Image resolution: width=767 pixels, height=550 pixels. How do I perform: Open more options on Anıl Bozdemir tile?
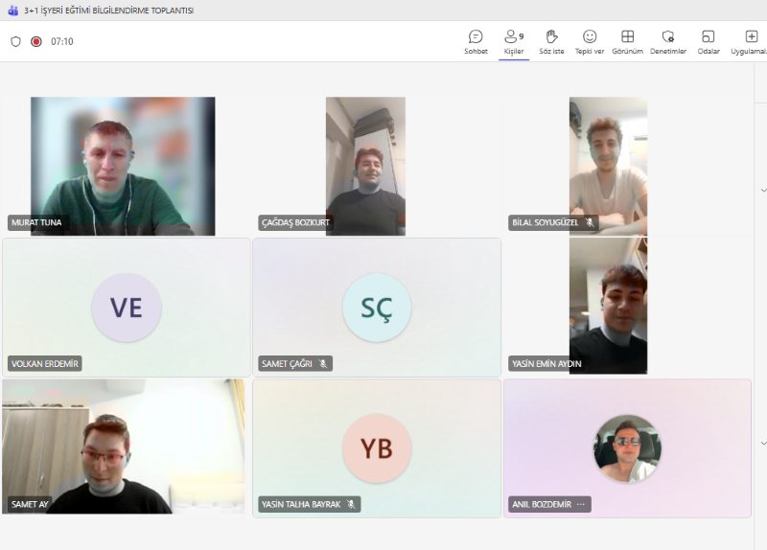[580, 504]
